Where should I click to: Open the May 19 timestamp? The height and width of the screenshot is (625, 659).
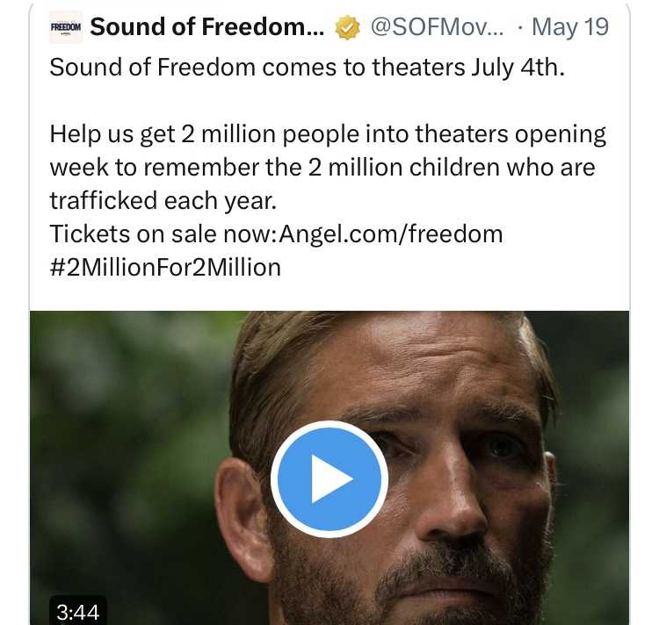(x=570, y=27)
